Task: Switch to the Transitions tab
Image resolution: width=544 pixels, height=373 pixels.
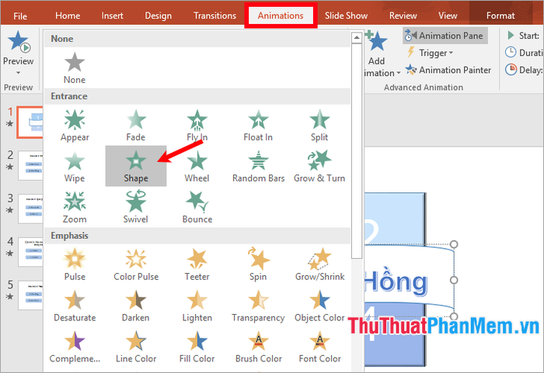Action: click(214, 16)
